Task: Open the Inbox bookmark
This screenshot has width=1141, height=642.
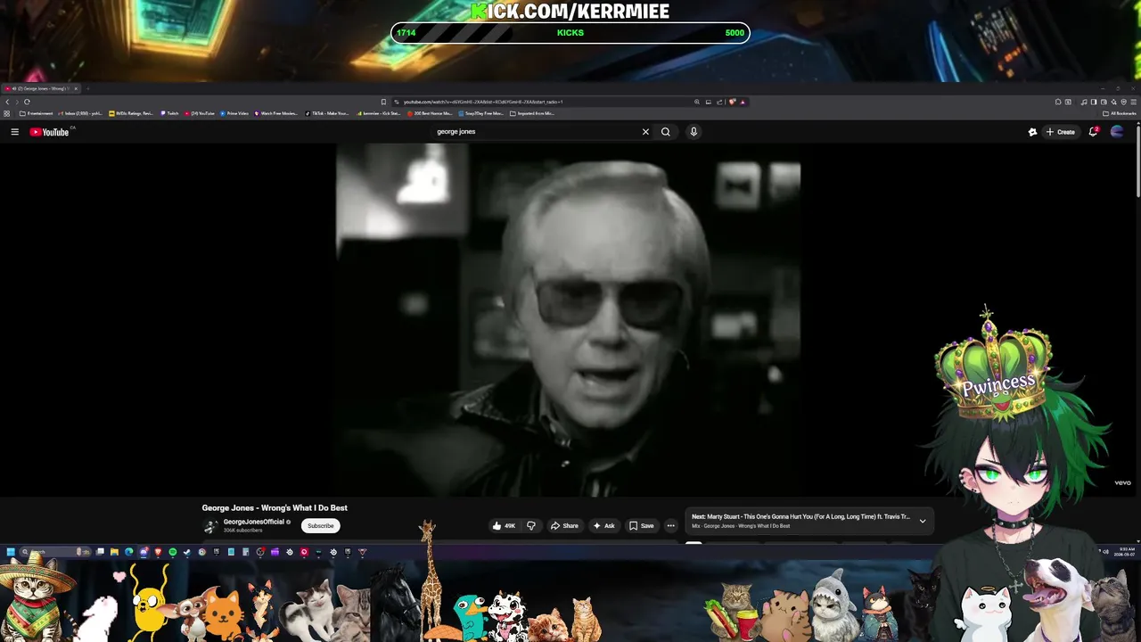Action: point(80,113)
